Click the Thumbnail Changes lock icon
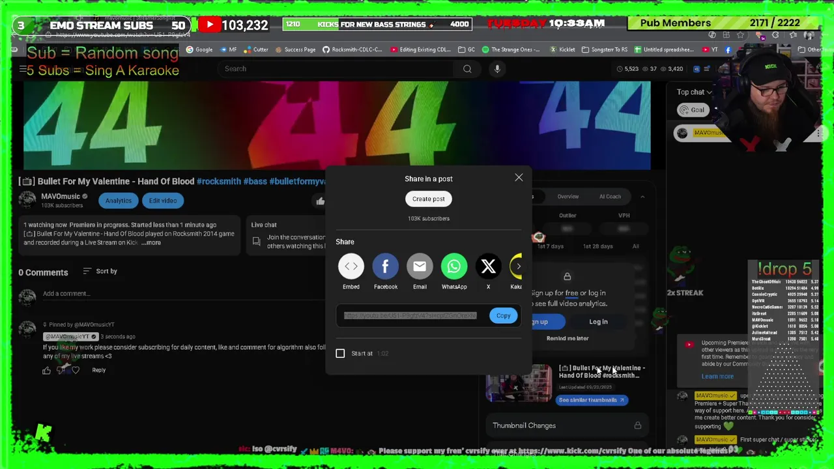Image resolution: width=834 pixels, height=469 pixels. [638, 425]
